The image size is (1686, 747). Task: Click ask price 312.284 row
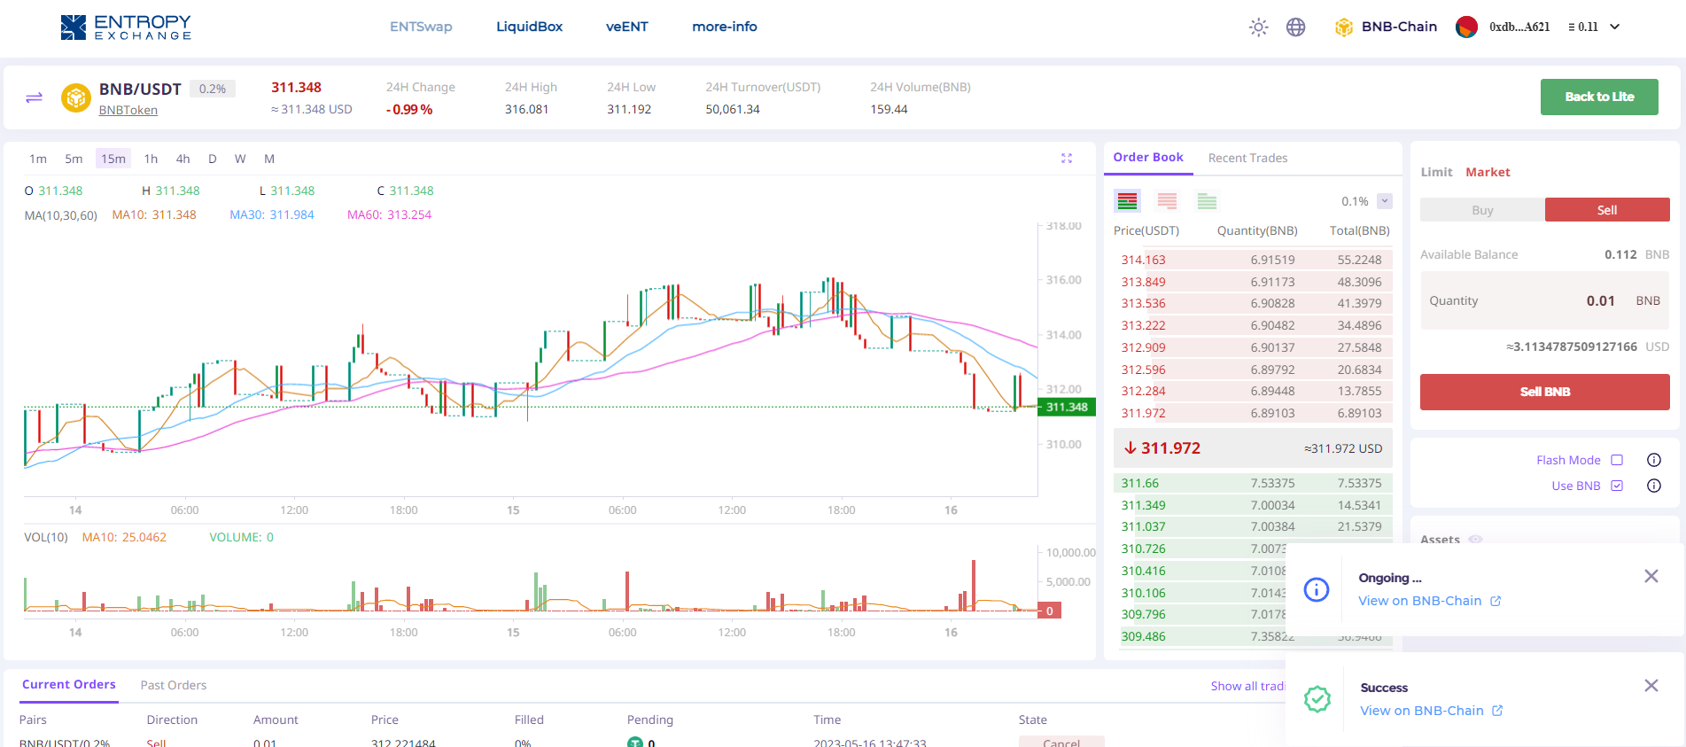(1253, 391)
